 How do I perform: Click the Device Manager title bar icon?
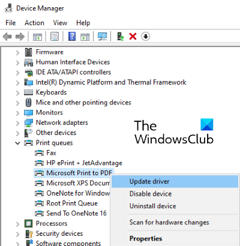click(x=8, y=8)
